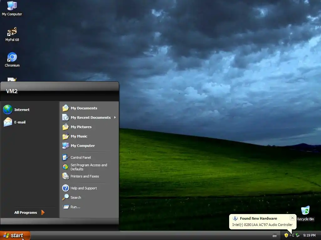The height and width of the screenshot is (240, 321).
Task: Open the Recycle Bin on the desktop
Action: (305, 213)
